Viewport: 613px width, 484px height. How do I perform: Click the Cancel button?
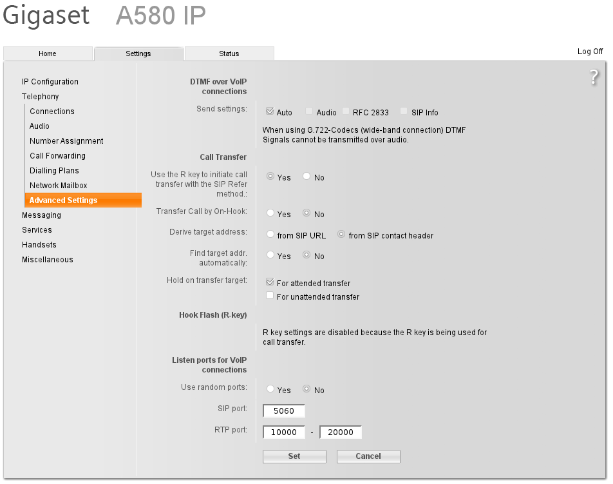pyautogui.click(x=368, y=456)
